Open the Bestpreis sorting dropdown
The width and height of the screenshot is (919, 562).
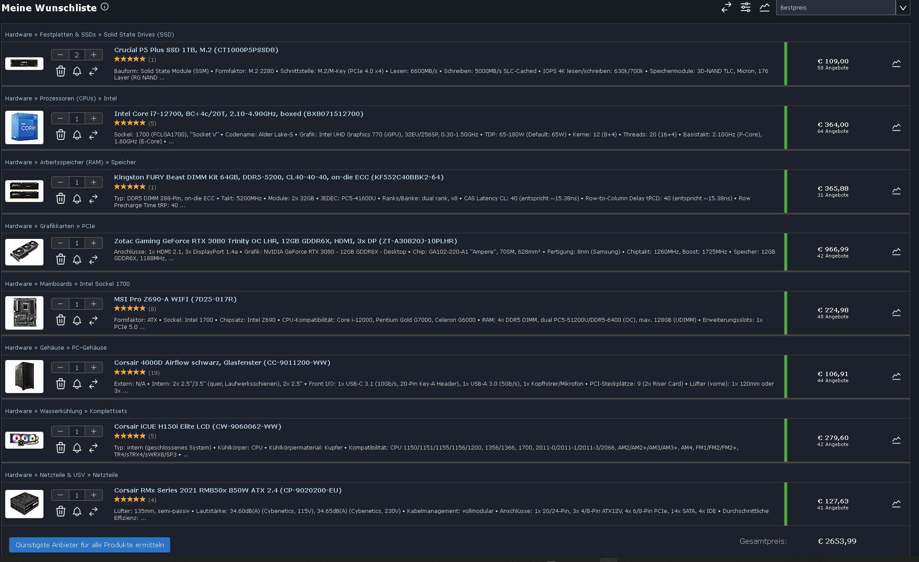835,7
